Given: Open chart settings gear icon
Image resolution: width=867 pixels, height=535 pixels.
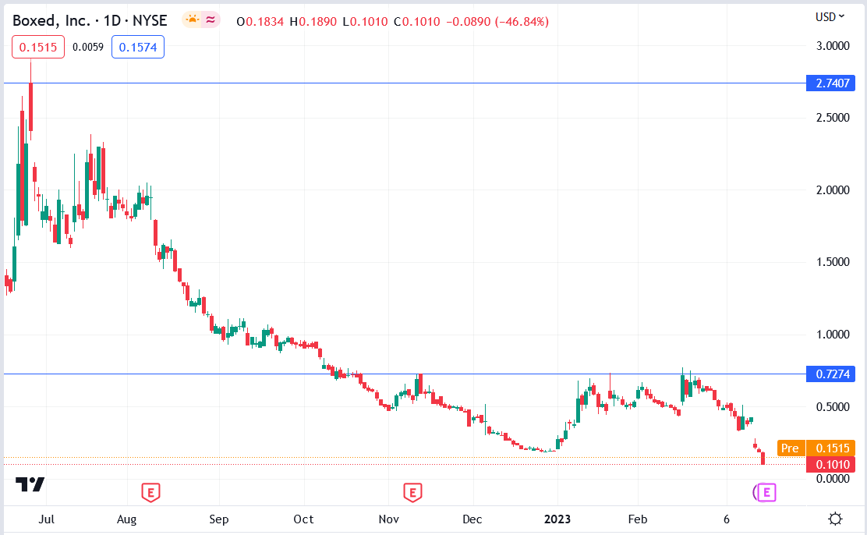Looking at the screenshot, I should click(835, 519).
